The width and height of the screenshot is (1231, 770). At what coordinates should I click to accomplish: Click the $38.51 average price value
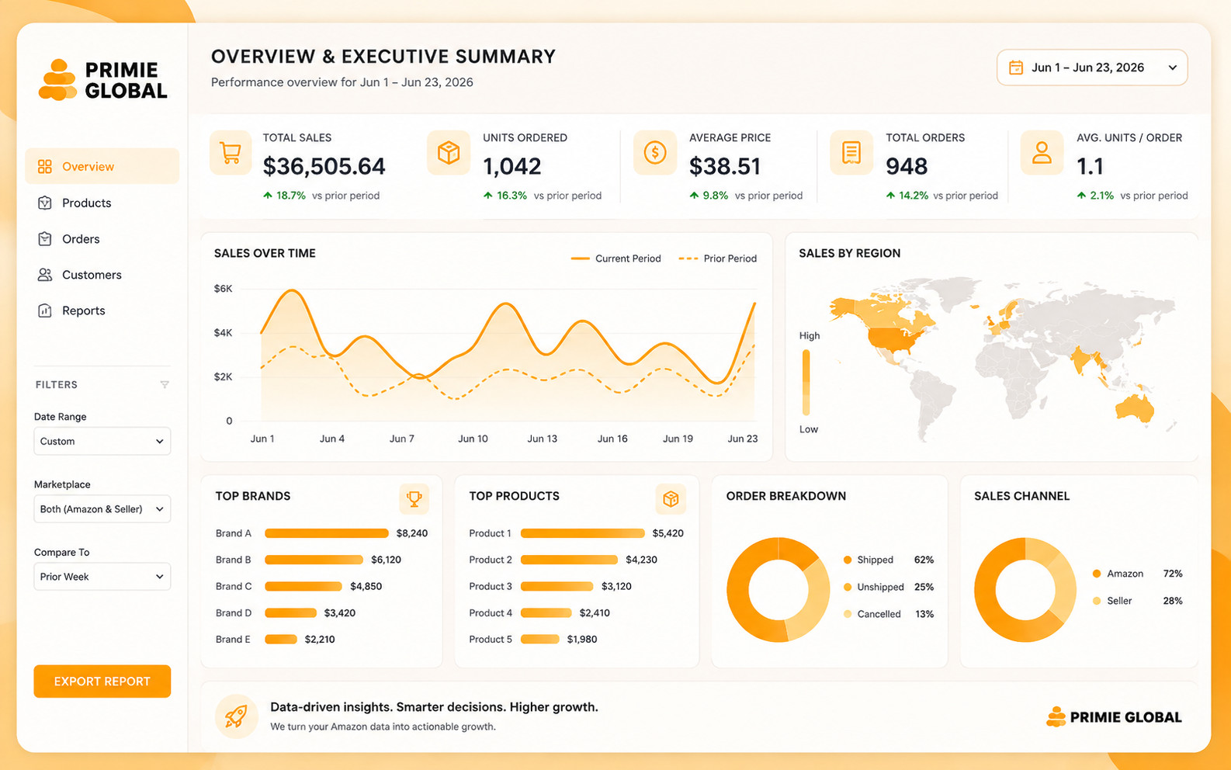click(725, 166)
